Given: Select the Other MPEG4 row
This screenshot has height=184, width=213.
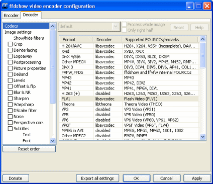Looking at the screenshot, I should (x=129, y=62).
